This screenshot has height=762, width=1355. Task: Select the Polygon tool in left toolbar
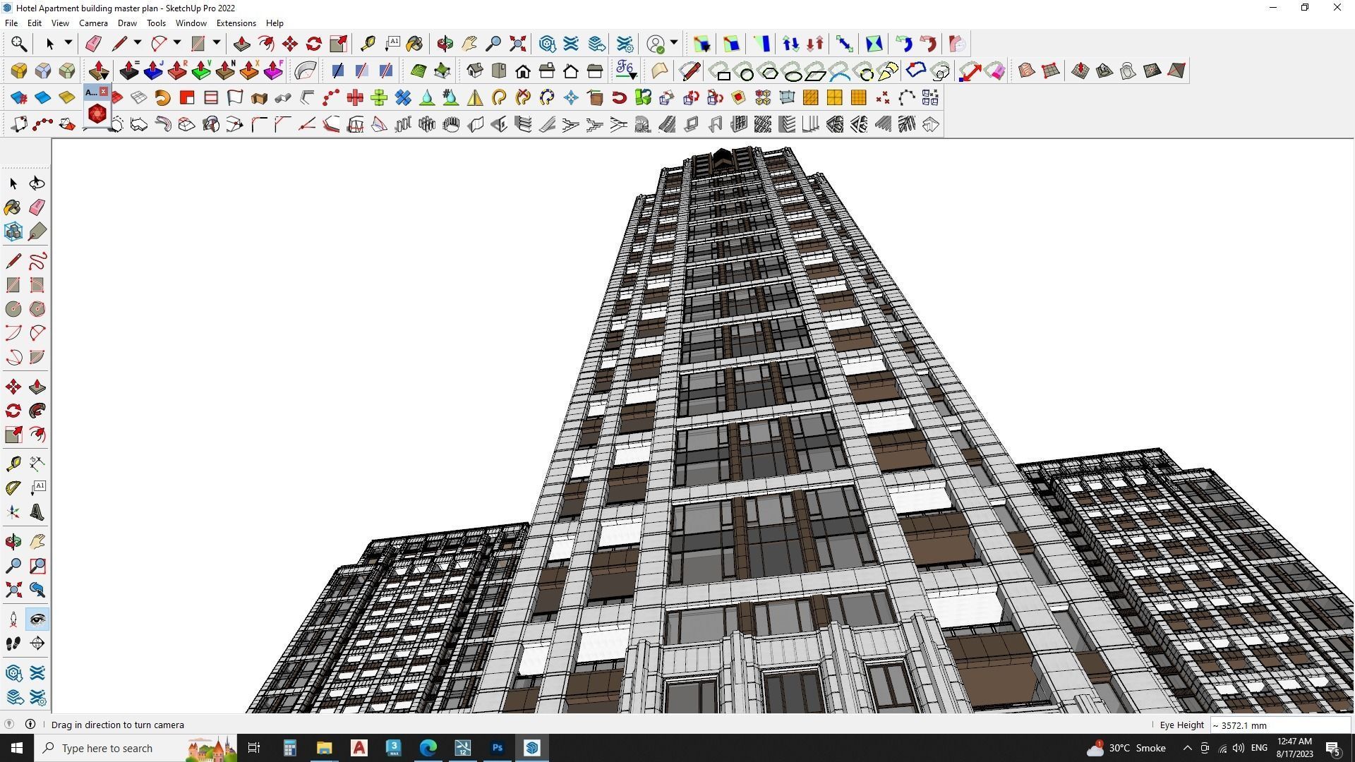pos(37,309)
